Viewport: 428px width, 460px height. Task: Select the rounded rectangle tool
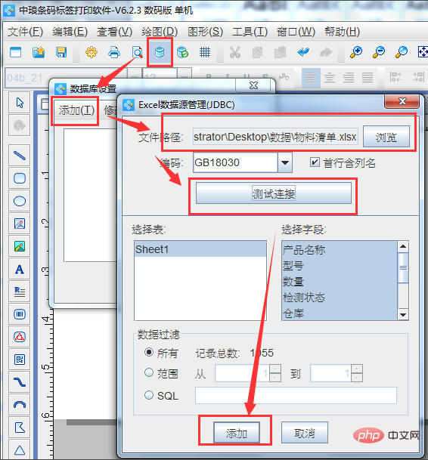(20, 178)
